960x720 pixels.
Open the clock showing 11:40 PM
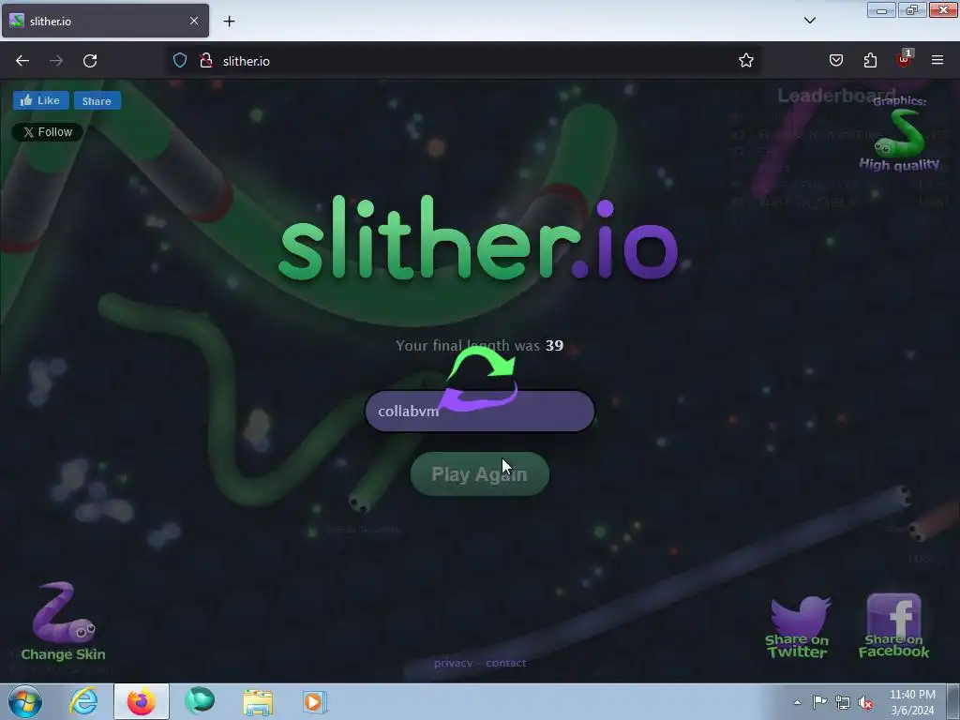coord(912,702)
